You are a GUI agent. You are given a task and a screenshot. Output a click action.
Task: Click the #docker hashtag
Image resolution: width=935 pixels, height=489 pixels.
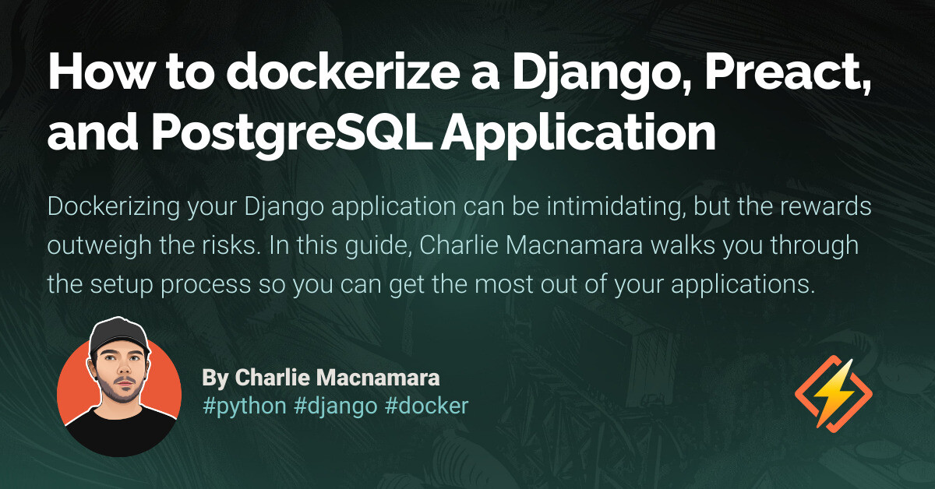[427, 405]
